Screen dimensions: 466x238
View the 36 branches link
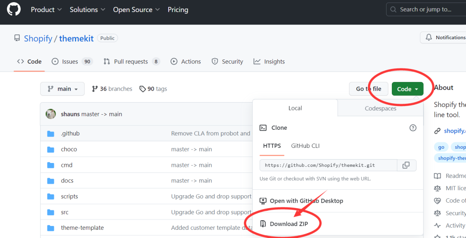click(112, 89)
